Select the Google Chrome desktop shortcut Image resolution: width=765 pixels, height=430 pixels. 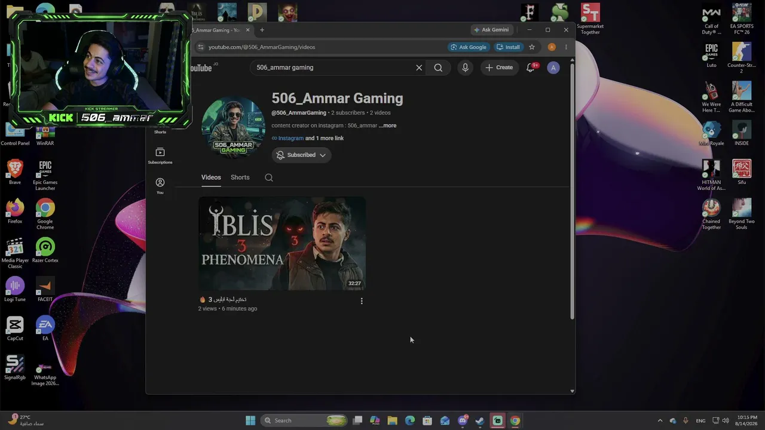[45, 214]
